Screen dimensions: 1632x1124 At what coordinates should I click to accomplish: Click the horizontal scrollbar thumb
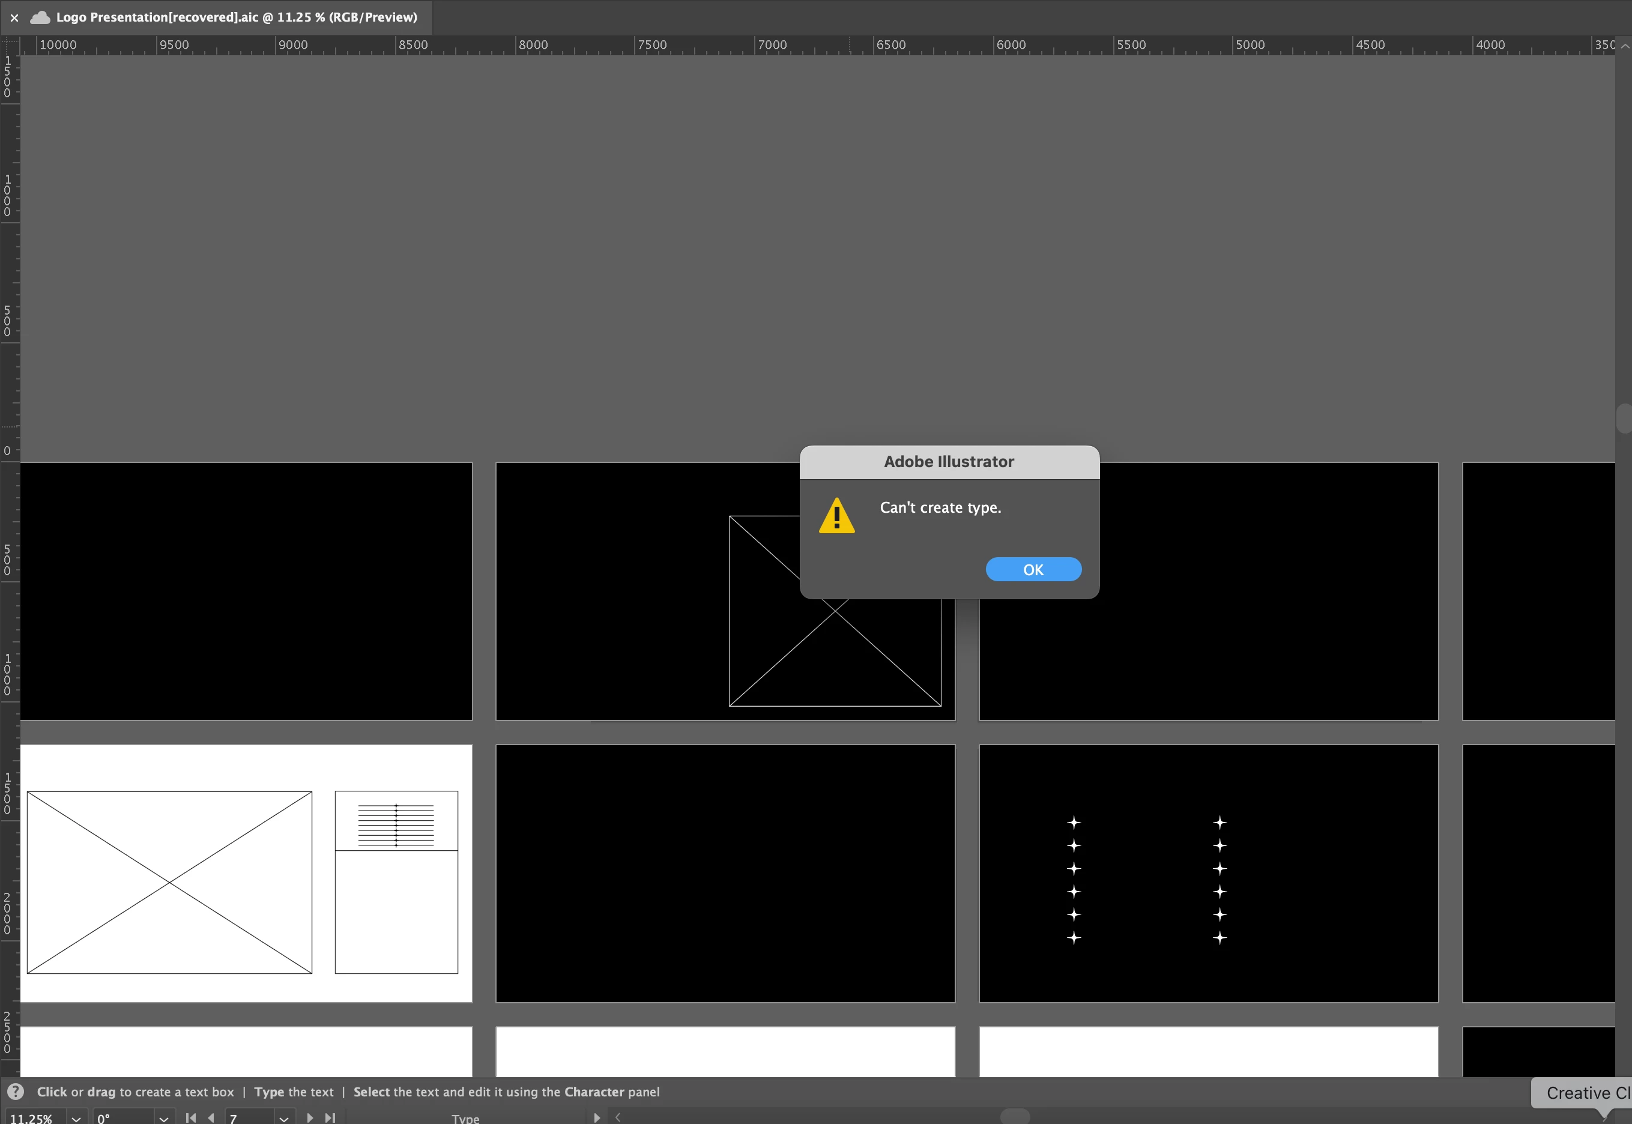pos(1014,1116)
